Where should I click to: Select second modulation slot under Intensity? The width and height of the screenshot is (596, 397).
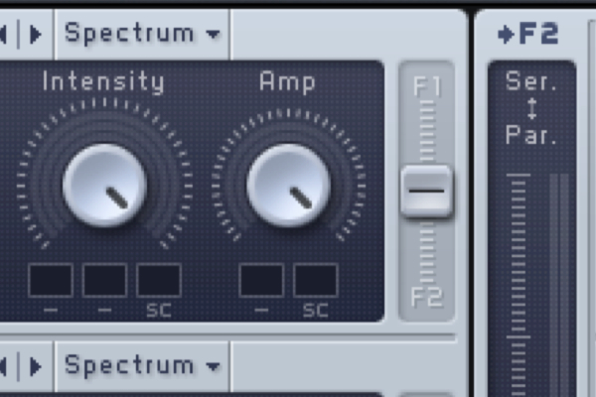pos(105,280)
